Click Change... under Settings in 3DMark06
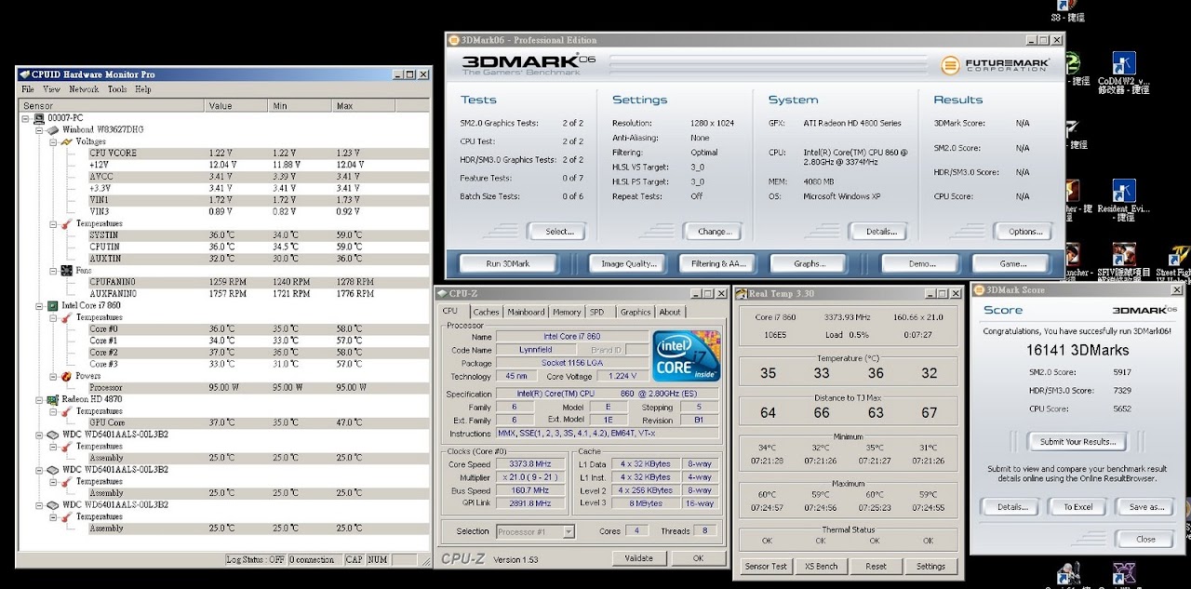The image size is (1191, 589). click(714, 231)
